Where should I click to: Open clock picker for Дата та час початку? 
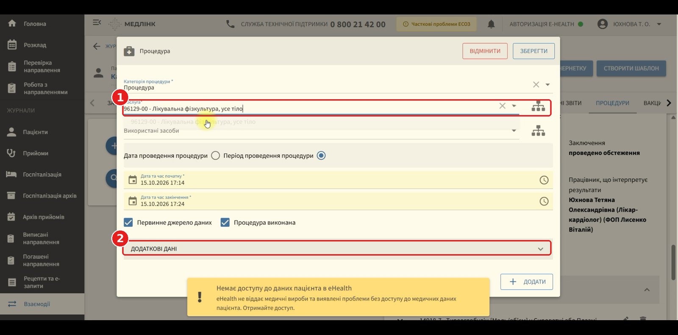click(x=544, y=180)
